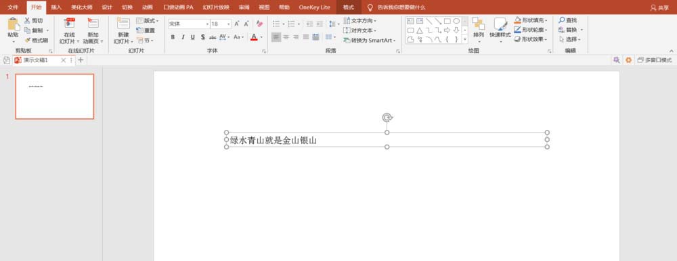Open Shape Outline (形状轮廓) color
Image resolution: width=677 pixels, height=261 pixels.
(x=531, y=29)
